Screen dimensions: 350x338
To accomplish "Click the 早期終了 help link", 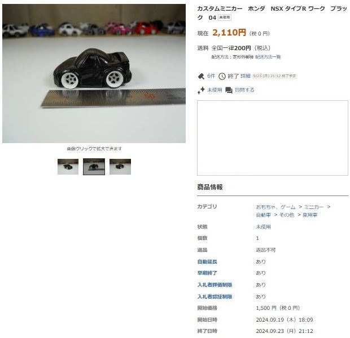I will tap(207, 273).
